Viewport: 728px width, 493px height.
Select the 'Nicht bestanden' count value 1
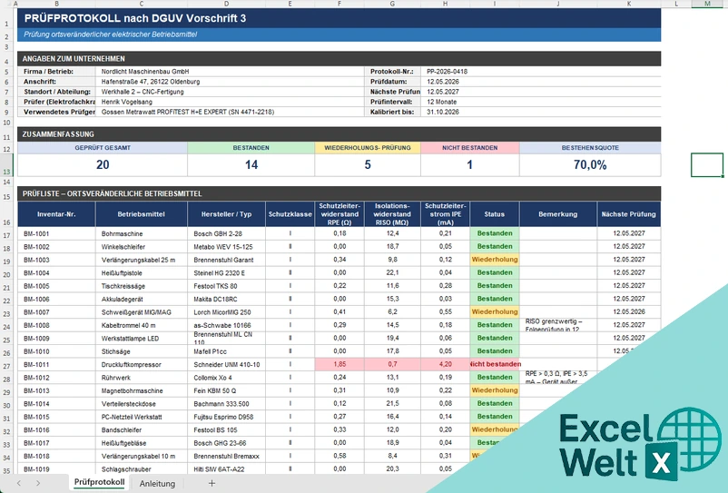pos(470,165)
